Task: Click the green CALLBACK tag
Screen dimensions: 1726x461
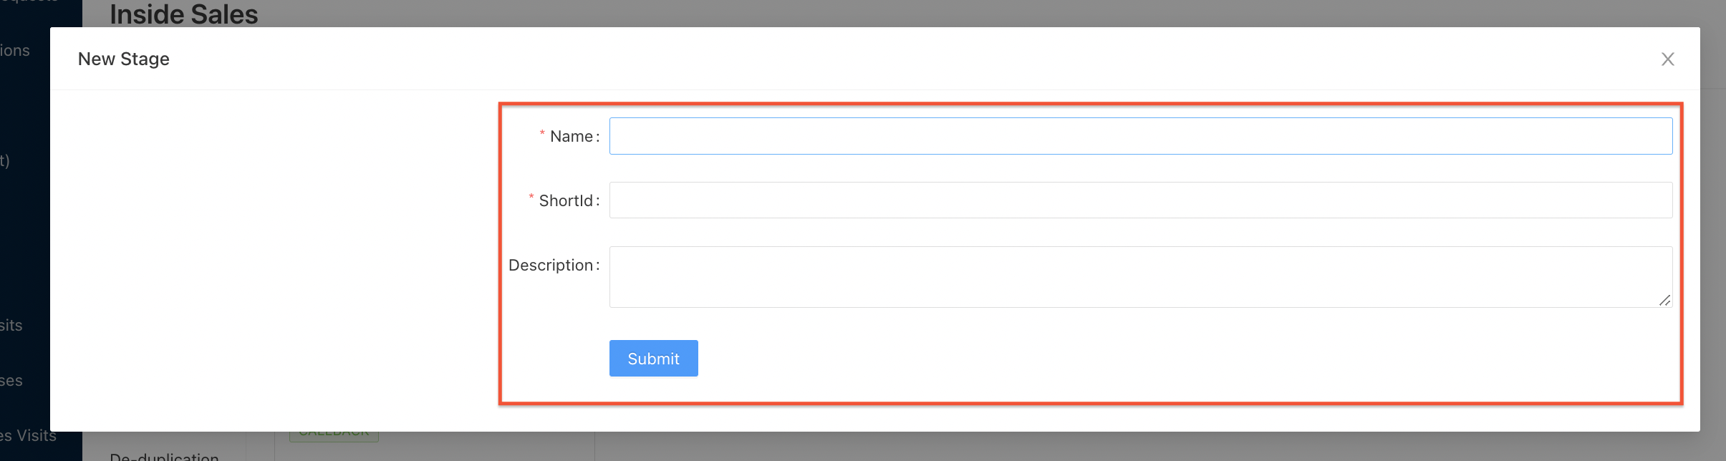Action: (334, 435)
